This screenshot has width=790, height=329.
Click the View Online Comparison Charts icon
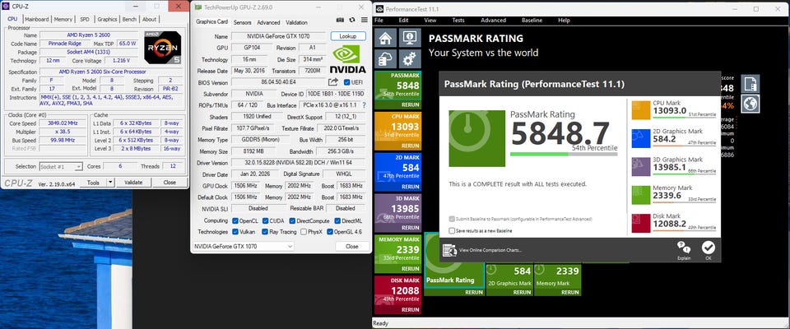pos(449,250)
